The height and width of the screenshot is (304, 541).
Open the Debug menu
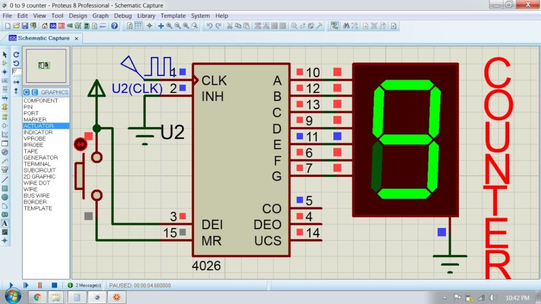(x=123, y=16)
